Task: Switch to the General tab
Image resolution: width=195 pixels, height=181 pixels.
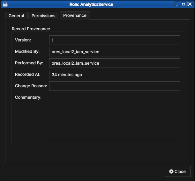Action: pos(16,16)
